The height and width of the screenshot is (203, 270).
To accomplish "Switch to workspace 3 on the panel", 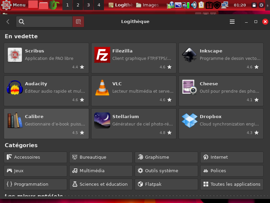I will click(88, 5).
